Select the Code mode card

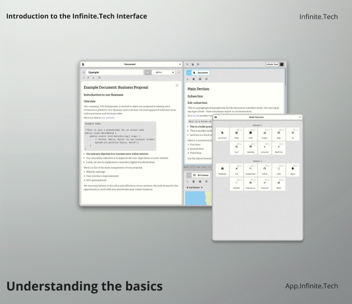click(x=251, y=134)
